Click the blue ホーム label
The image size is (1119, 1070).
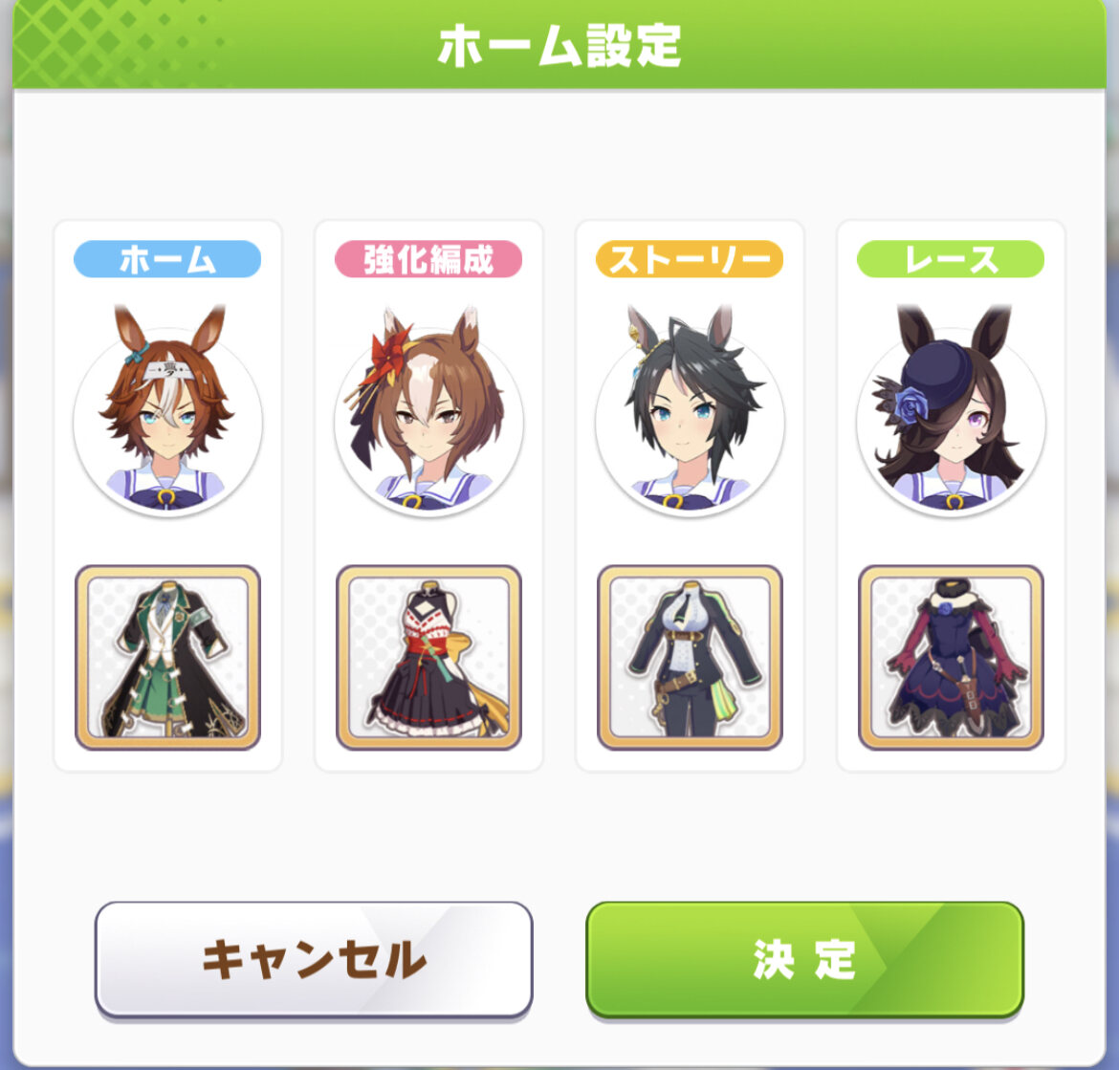(167, 259)
